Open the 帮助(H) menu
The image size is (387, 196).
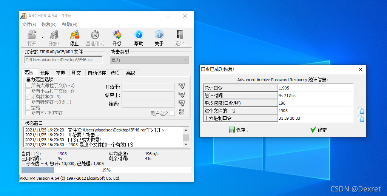tap(69, 25)
